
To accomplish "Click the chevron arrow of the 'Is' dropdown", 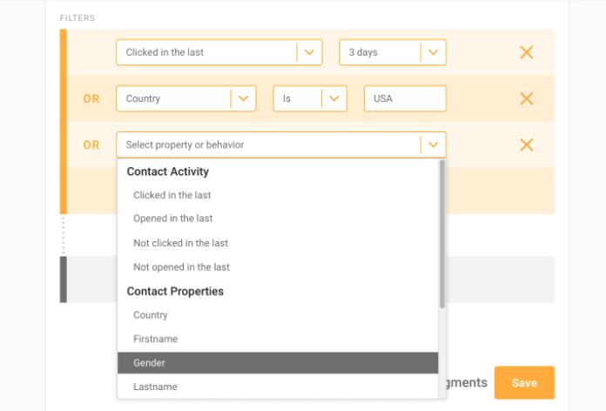I will tap(334, 98).
